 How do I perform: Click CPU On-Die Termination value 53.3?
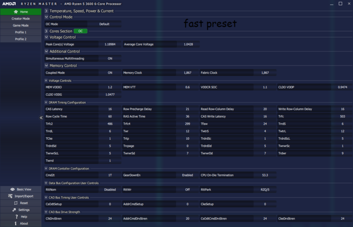[265, 175]
